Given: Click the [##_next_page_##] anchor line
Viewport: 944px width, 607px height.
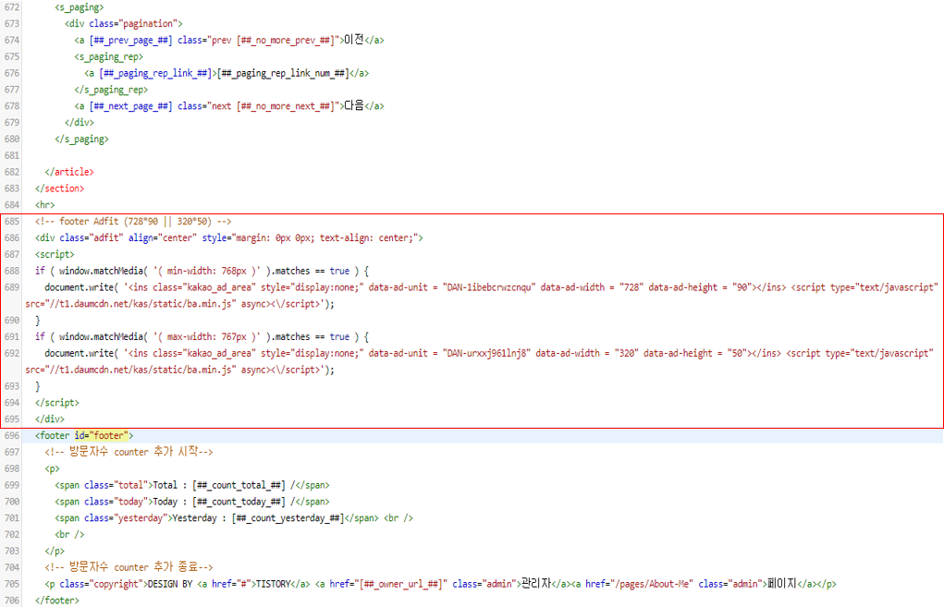Looking at the screenshot, I should pos(229,106).
